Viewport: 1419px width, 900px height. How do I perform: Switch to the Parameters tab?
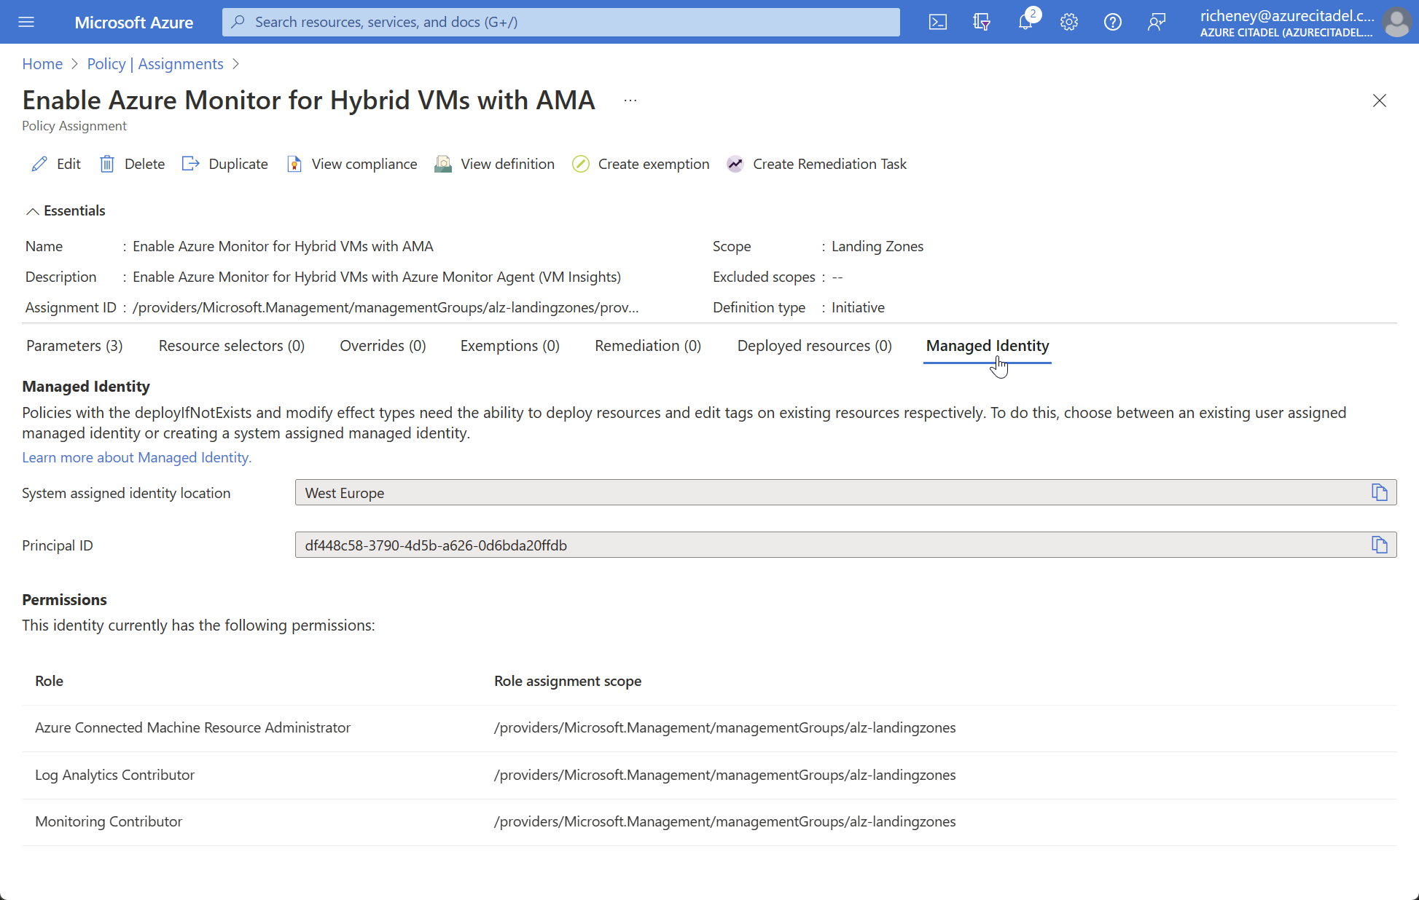[74, 345]
